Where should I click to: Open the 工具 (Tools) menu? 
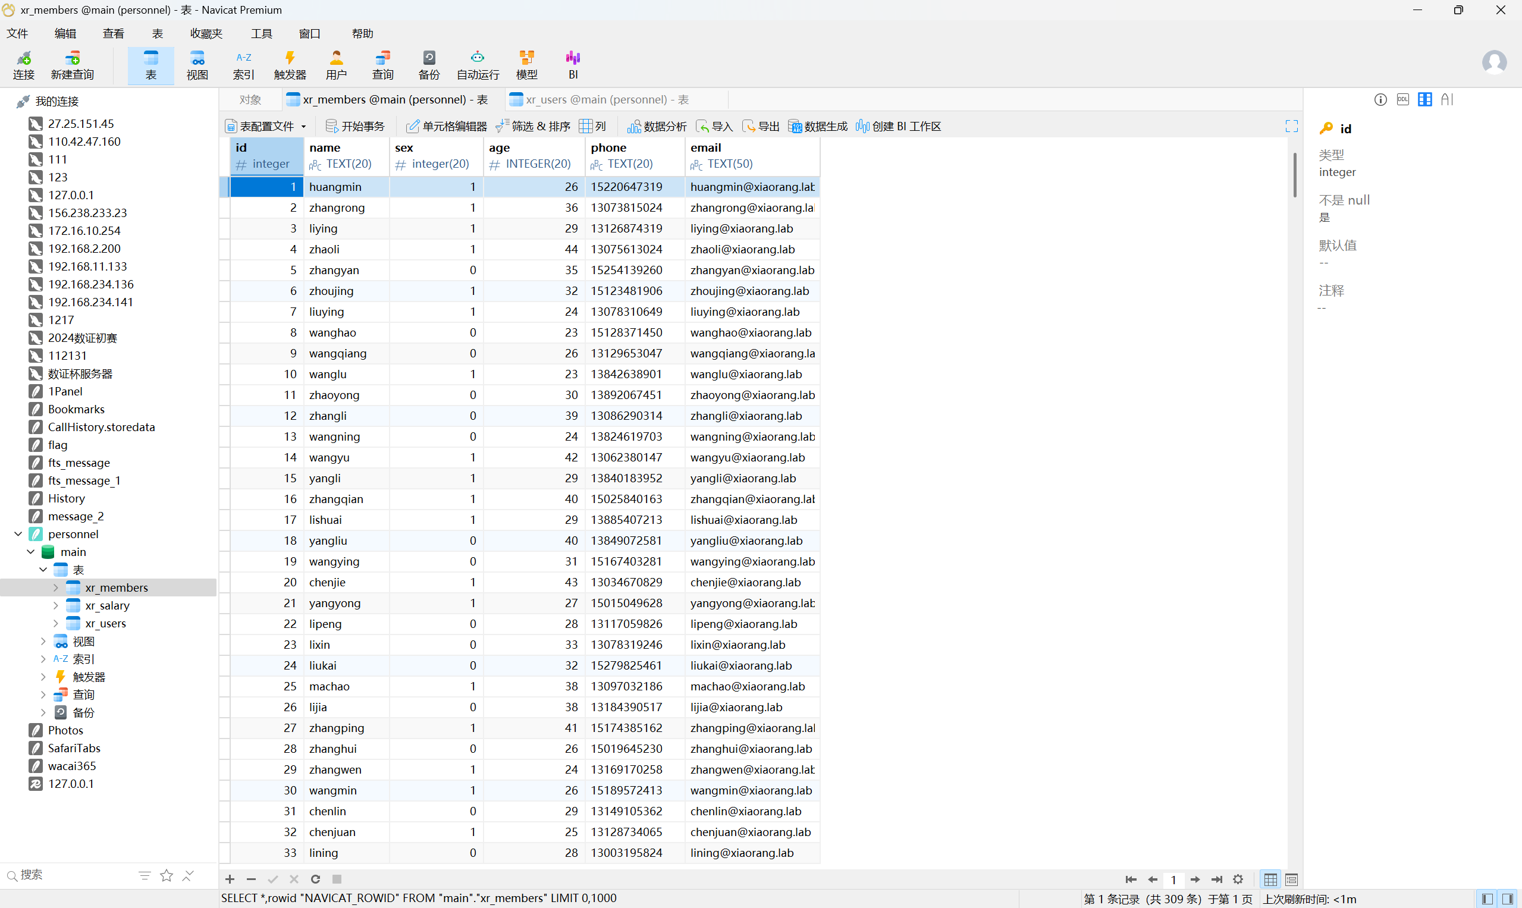coord(261,34)
